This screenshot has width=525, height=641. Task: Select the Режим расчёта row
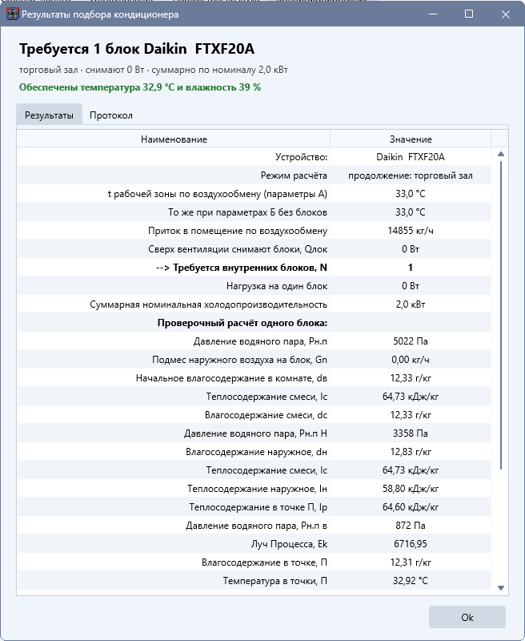[254, 175]
